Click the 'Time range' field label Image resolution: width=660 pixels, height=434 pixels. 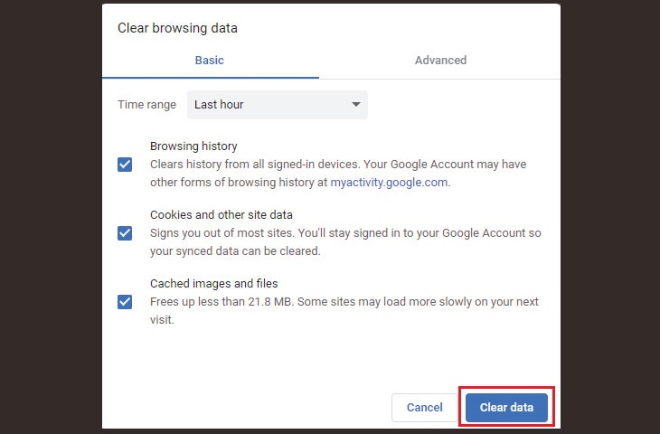(x=146, y=105)
